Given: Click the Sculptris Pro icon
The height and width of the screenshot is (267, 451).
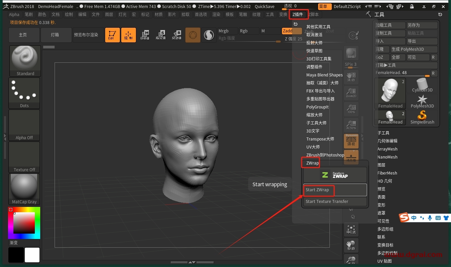Looking at the screenshot, I should pyautogui.click(x=209, y=35).
